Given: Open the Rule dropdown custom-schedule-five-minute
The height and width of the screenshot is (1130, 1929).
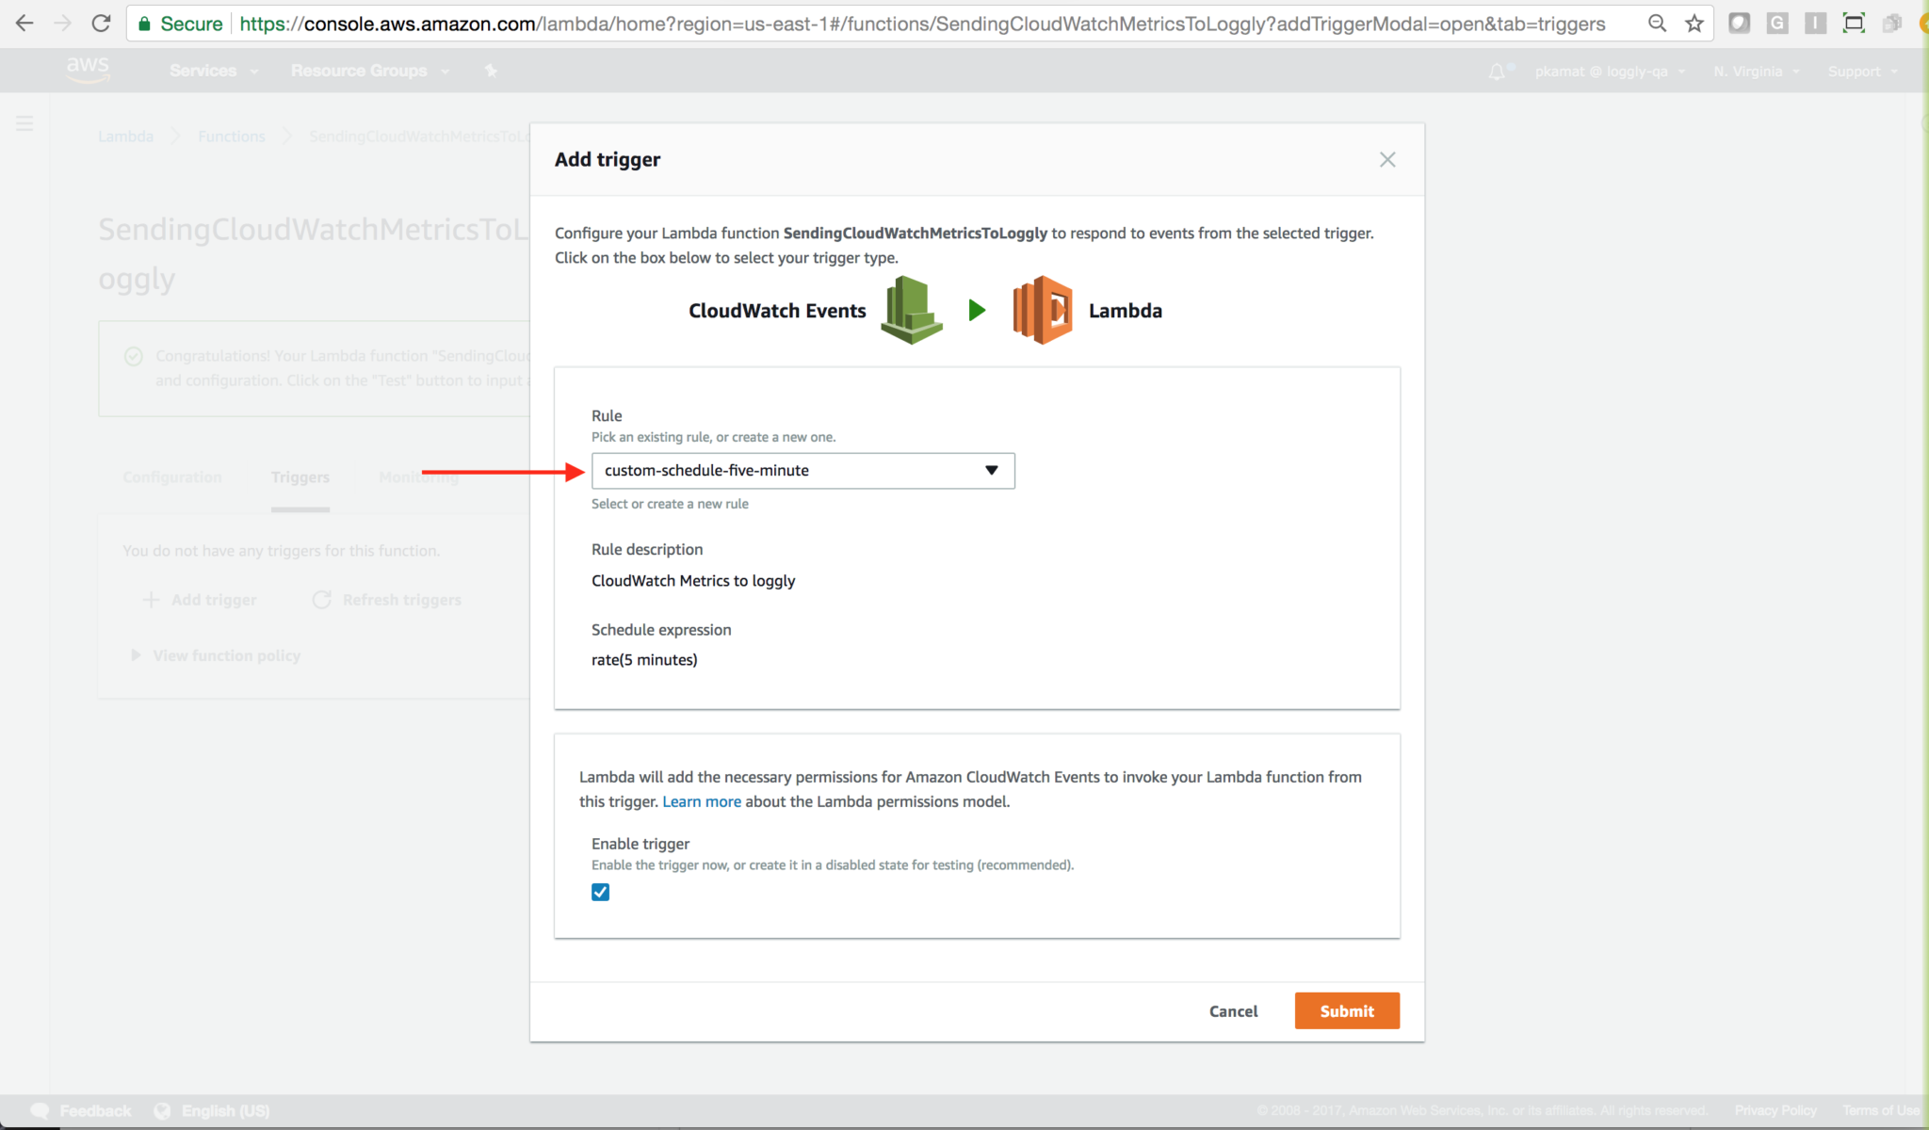Looking at the screenshot, I should click(x=802, y=470).
